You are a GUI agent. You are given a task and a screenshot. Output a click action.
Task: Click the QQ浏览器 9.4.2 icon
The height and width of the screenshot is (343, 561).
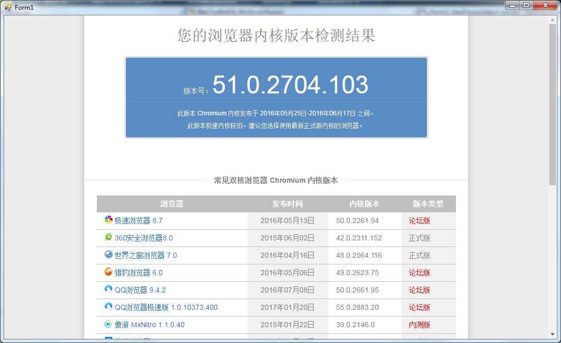pos(109,289)
